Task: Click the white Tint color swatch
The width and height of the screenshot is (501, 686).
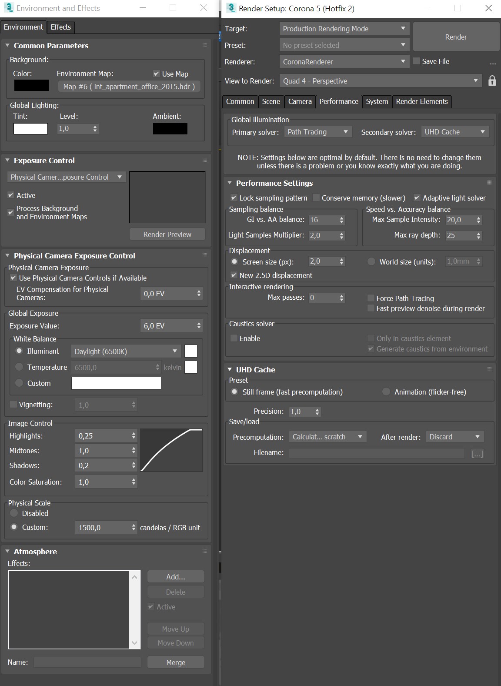Action: pos(30,129)
